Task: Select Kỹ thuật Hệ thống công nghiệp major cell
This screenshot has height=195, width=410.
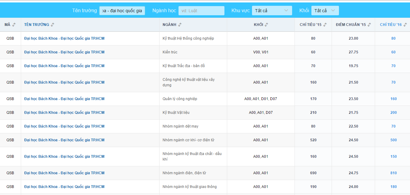Action: [188, 38]
